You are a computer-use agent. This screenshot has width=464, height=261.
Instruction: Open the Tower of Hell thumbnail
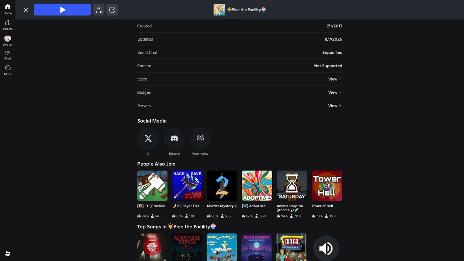327,186
